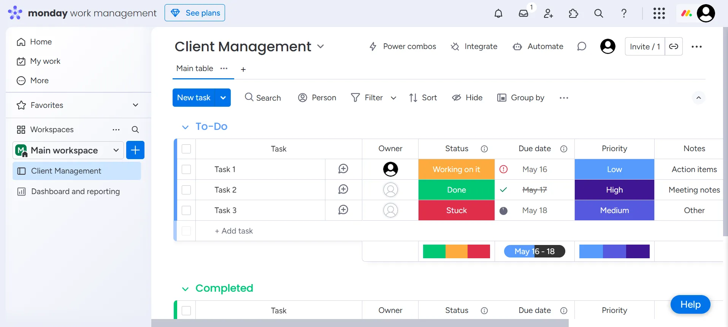728x327 pixels.
Task: Select all tasks in To-Do header checkbox
Action: pyautogui.click(x=186, y=149)
